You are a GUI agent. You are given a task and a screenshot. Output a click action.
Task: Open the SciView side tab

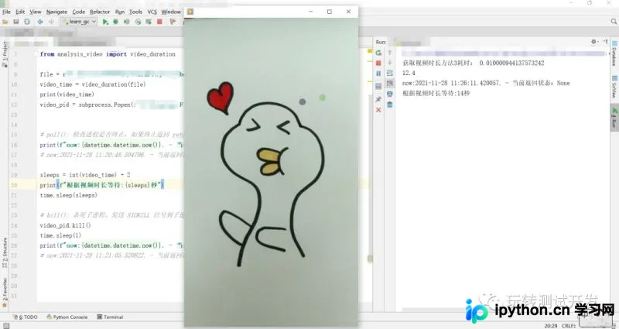614,87
